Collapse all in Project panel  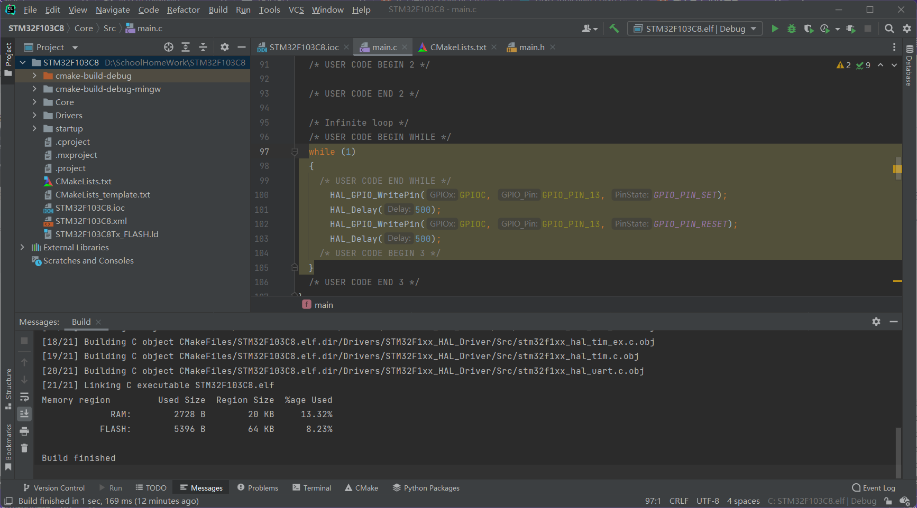203,47
